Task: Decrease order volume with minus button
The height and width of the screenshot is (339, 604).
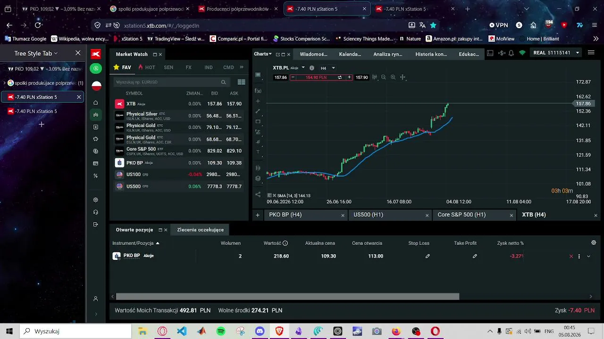Action: [293, 77]
